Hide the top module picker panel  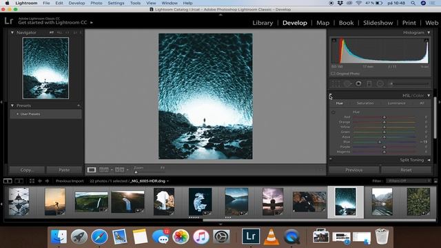click(x=220, y=14)
